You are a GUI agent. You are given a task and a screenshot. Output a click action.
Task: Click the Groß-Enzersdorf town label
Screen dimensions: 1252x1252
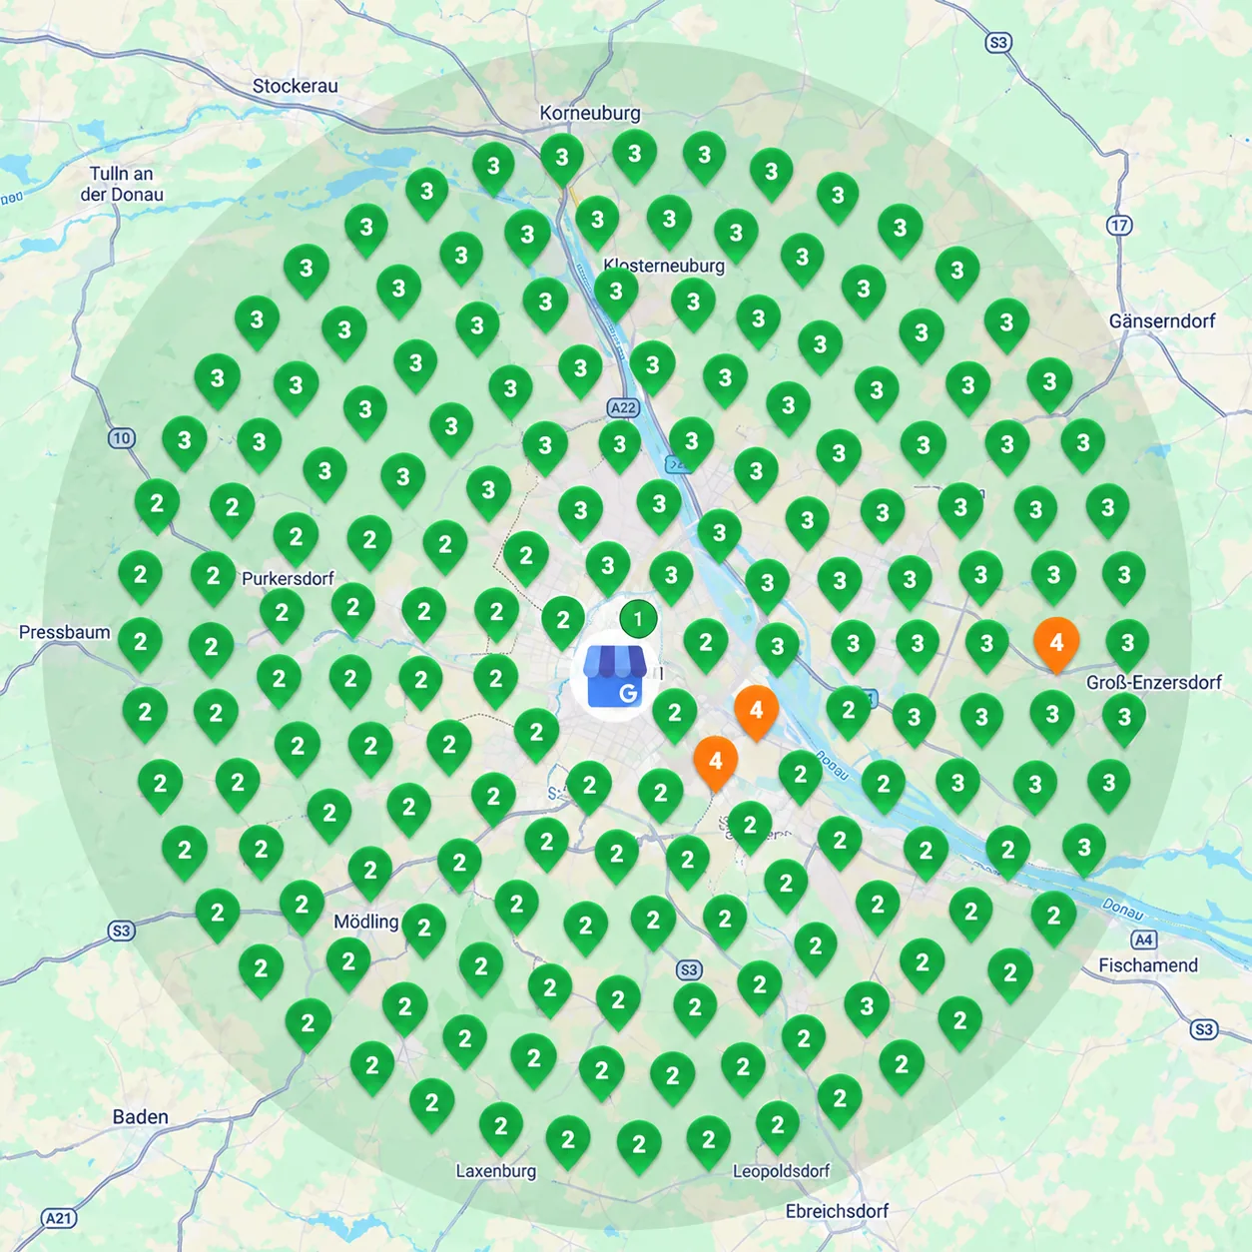click(1154, 682)
